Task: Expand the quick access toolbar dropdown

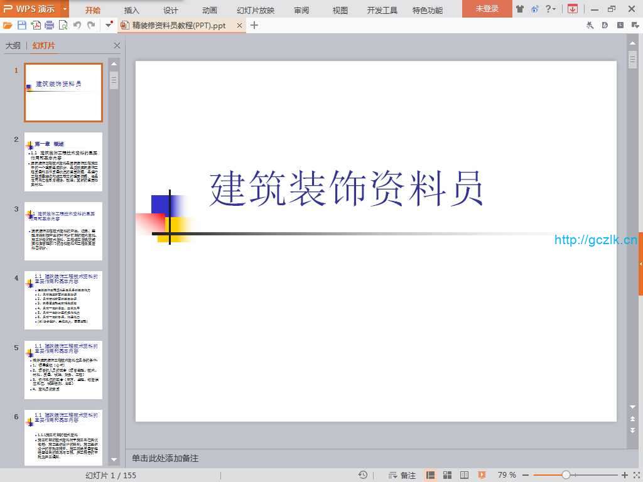Action: [x=109, y=25]
